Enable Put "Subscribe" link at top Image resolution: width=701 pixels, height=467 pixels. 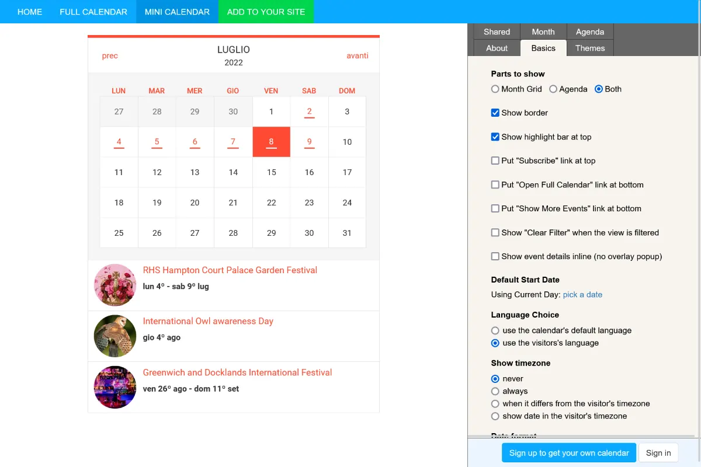tap(495, 161)
